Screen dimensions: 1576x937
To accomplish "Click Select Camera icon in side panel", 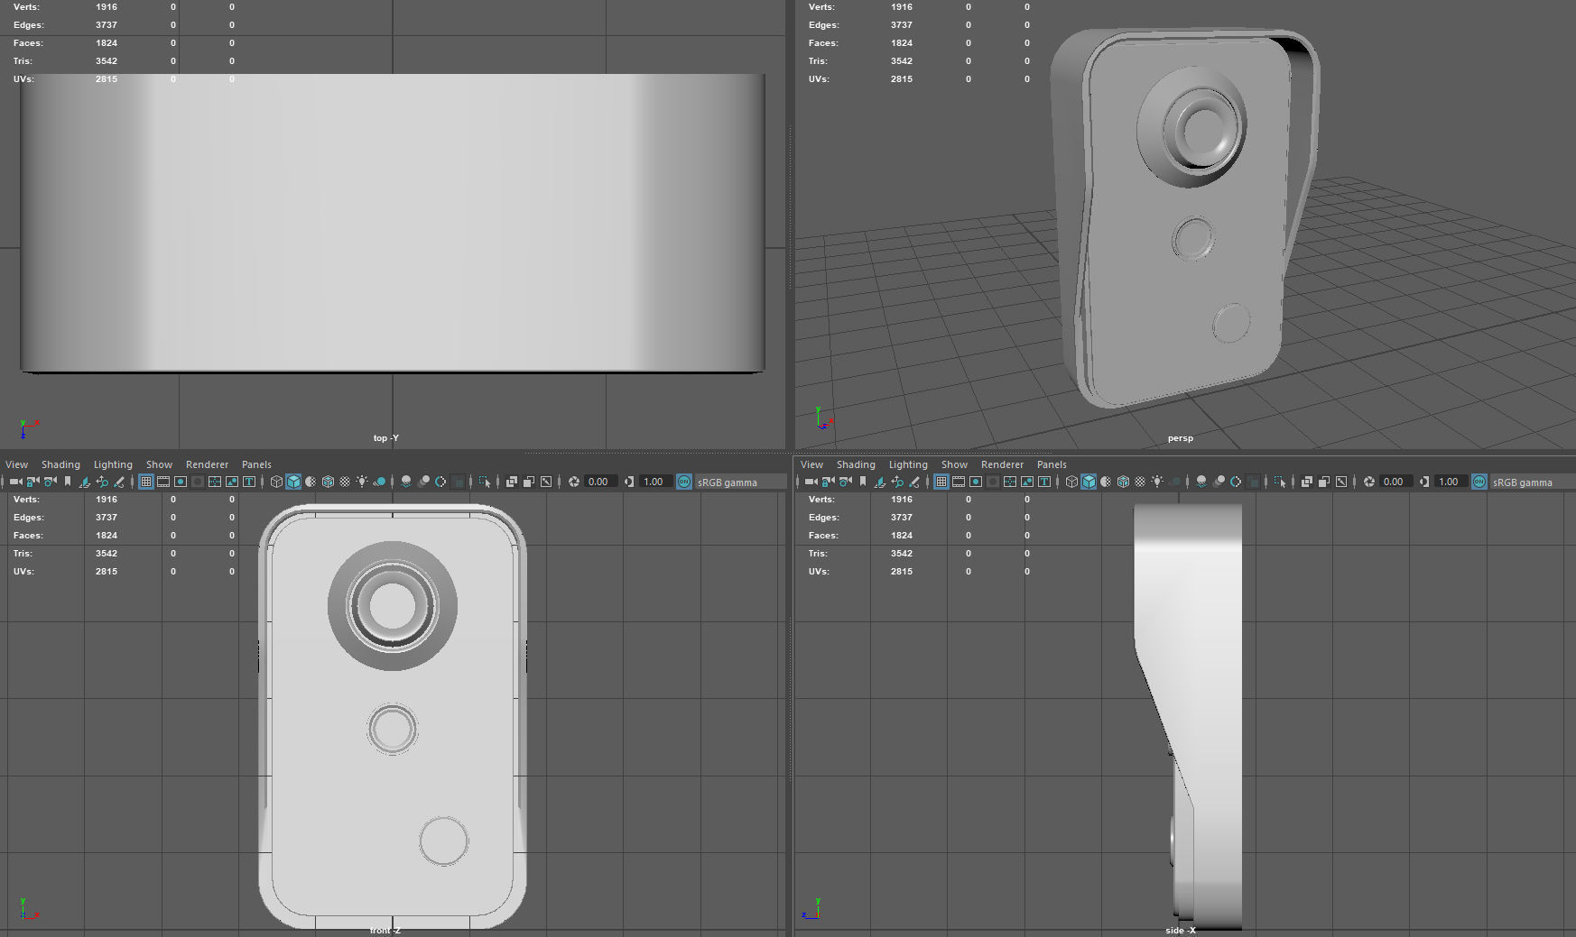I will click(x=811, y=482).
